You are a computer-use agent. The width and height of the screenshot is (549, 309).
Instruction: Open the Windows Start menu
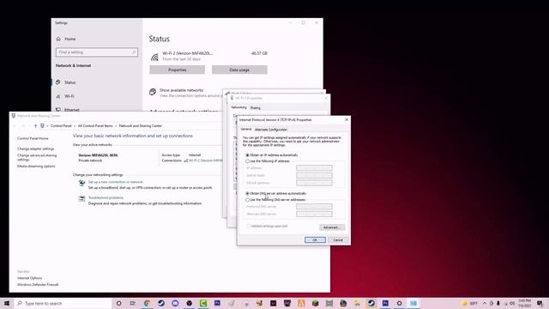[6, 303]
